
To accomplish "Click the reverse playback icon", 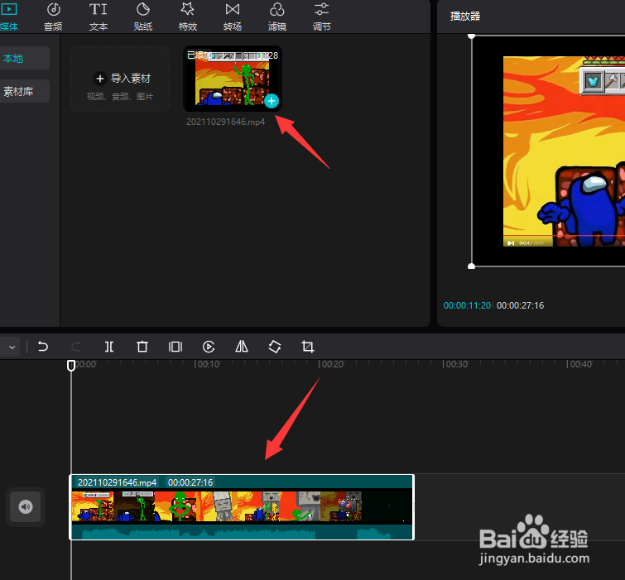I will point(209,347).
